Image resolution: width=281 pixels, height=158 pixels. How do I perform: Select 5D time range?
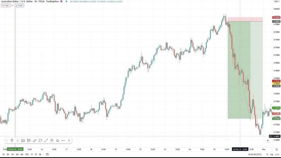click(x=8, y=154)
